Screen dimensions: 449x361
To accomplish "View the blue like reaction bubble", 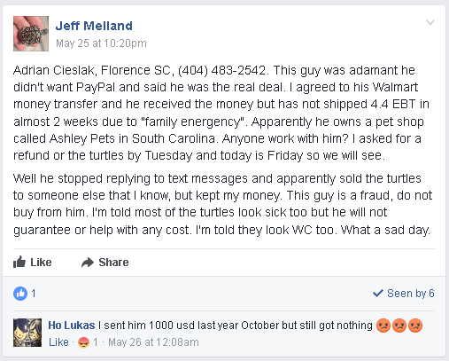I will (20, 294).
